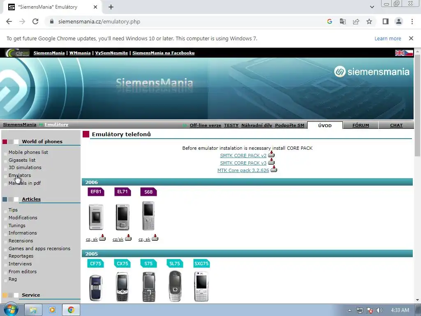This screenshot has height=316, width=421.
Task: Click the EF81 purple model badge
Action: (96, 192)
